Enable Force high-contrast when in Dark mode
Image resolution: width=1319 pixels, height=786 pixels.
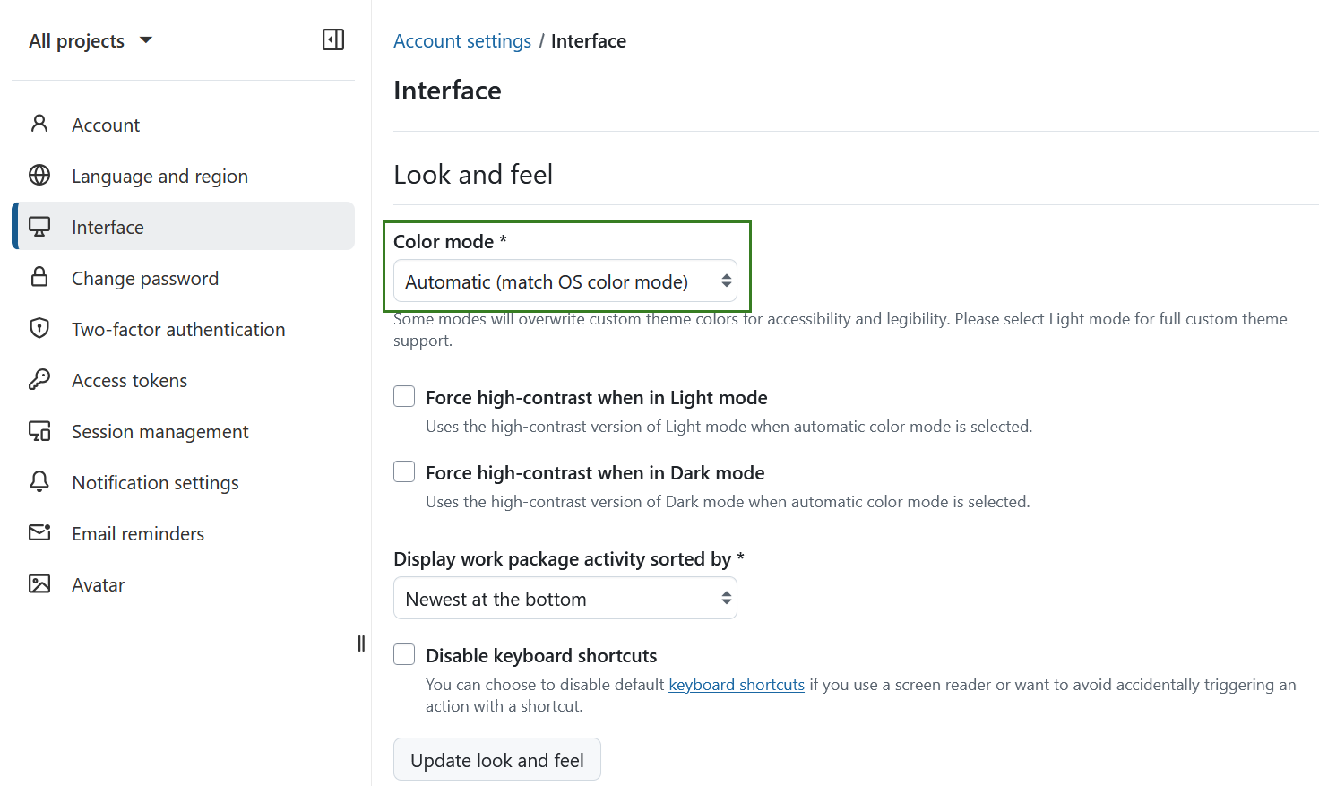(x=404, y=471)
